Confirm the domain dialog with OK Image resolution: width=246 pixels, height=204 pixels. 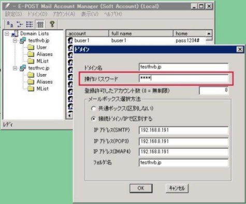pyautogui.click(x=141, y=188)
